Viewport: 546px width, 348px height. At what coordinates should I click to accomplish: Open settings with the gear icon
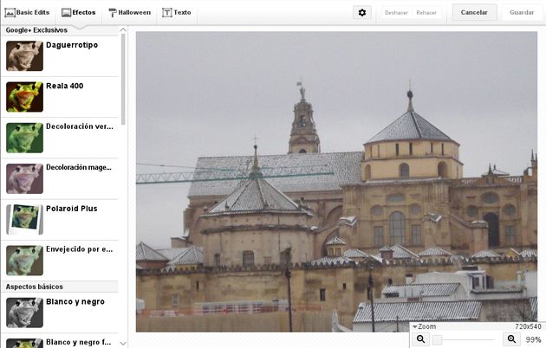coord(362,12)
